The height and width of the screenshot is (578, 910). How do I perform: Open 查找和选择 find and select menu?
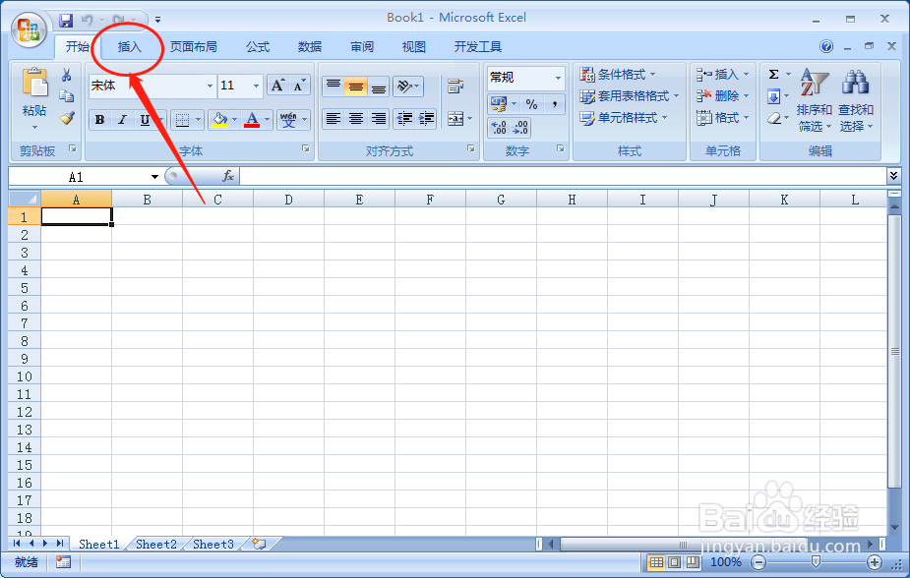(x=856, y=99)
